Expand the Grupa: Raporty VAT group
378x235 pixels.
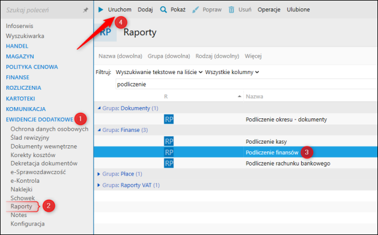click(x=99, y=185)
